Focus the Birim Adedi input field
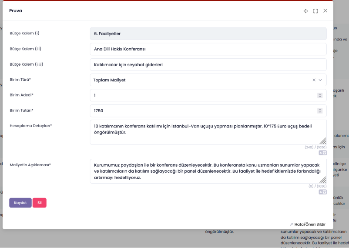Screen dimensions: 349x248 tap(208, 95)
